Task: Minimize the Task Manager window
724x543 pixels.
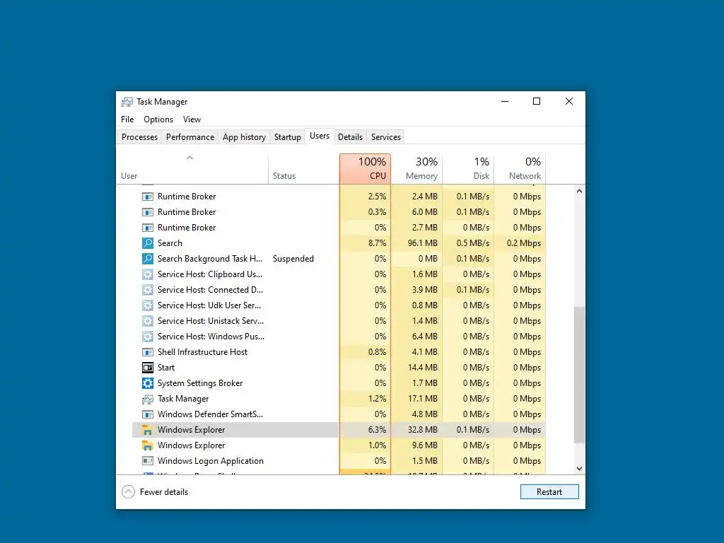Action: [x=505, y=101]
